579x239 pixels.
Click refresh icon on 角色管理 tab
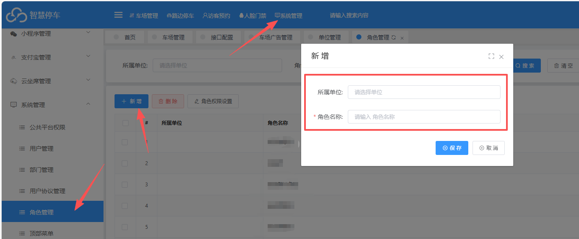point(393,37)
